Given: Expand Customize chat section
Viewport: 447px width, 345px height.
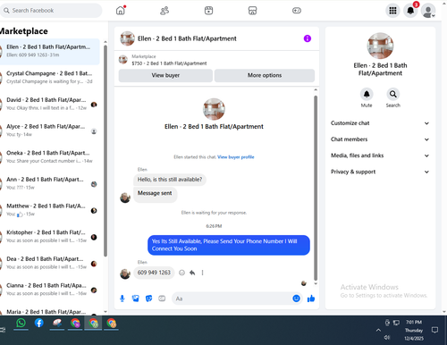Looking at the screenshot, I should (380, 123).
